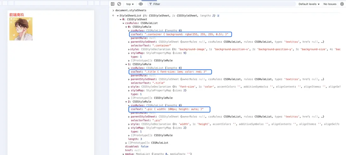Click 'href: null' row below disabled

tap(133, 150)
